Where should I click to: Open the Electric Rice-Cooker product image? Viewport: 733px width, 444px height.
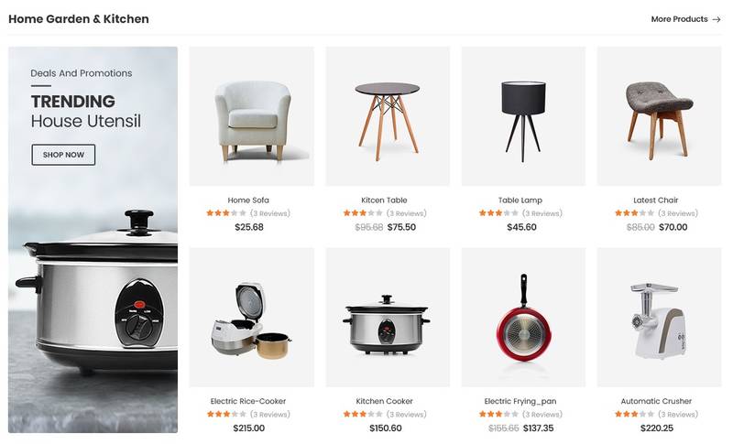pos(251,318)
